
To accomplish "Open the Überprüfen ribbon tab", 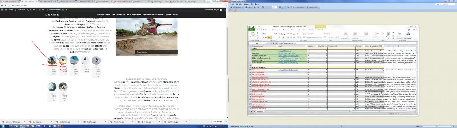I will coord(302,30).
